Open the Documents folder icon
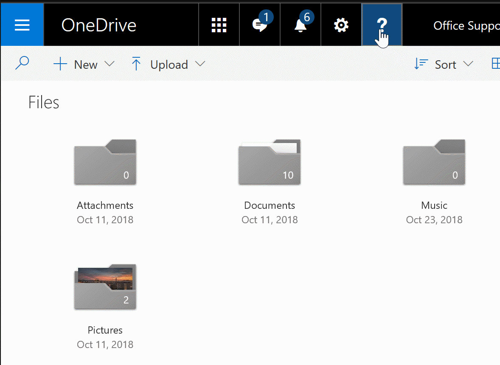Viewport: 500px width, 365px height. 270,162
